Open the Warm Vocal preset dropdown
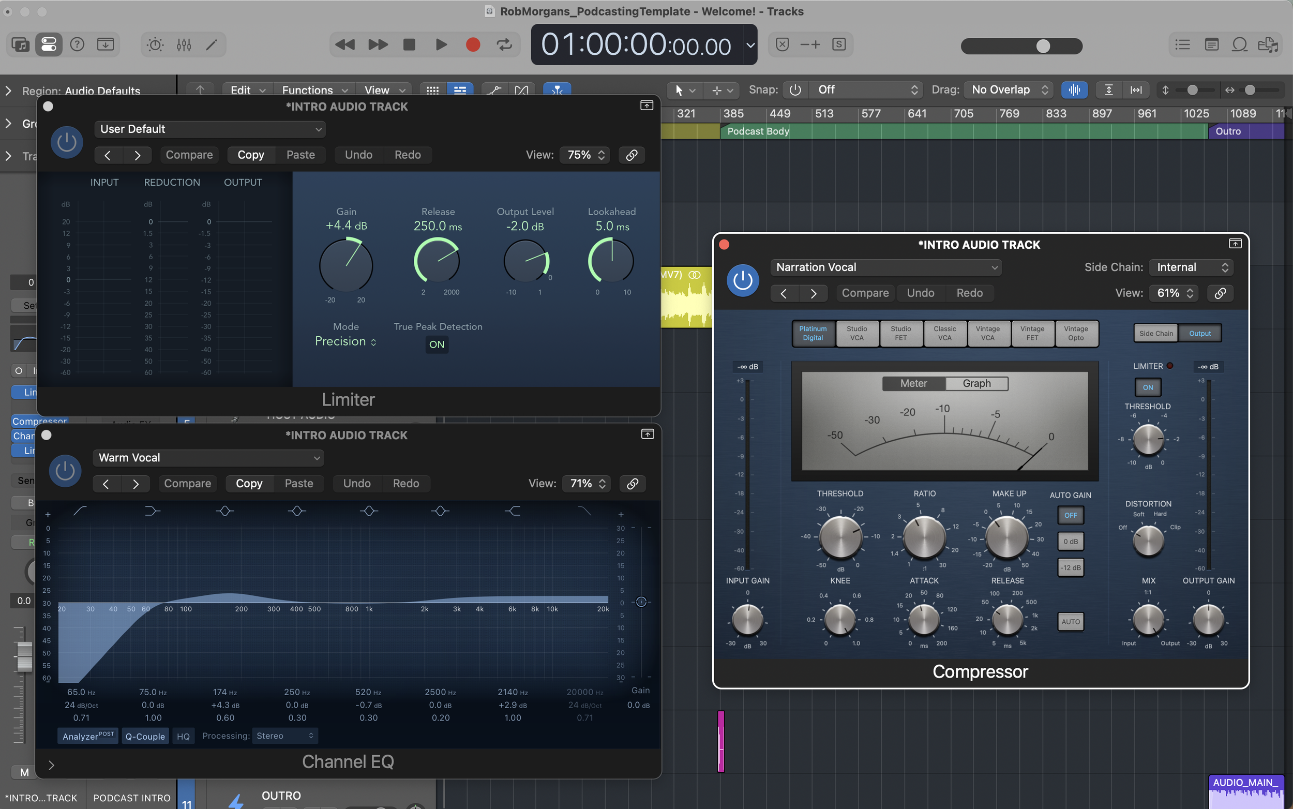The width and height of the screenshot is (1293, 809). (208, 458)
